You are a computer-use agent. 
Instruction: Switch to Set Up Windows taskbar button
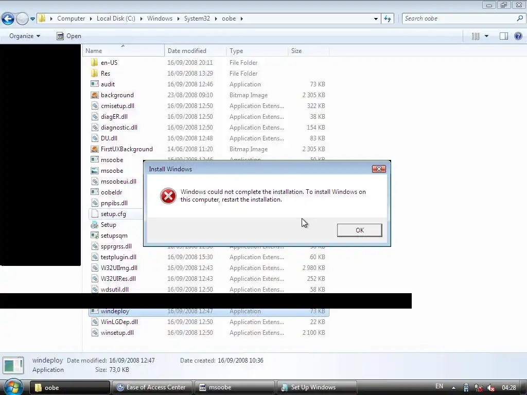[x=317, y=387]
